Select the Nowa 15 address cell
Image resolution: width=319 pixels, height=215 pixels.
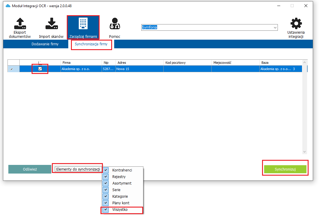pyautogui.click(x=139, y=69)
